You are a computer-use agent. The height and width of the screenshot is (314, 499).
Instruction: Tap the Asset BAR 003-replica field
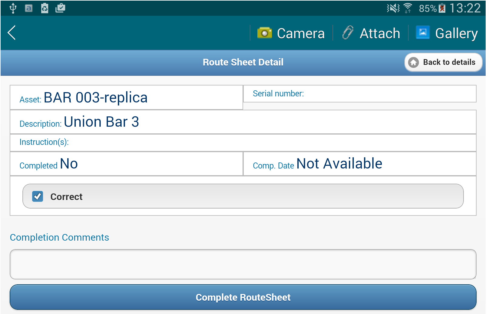[x=126, y=98]
